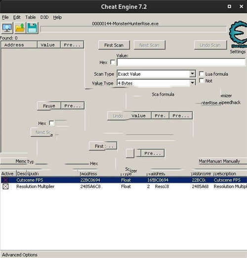Open the File menu
This screenshot has height=258, width=247.
(x=5, y=17)
